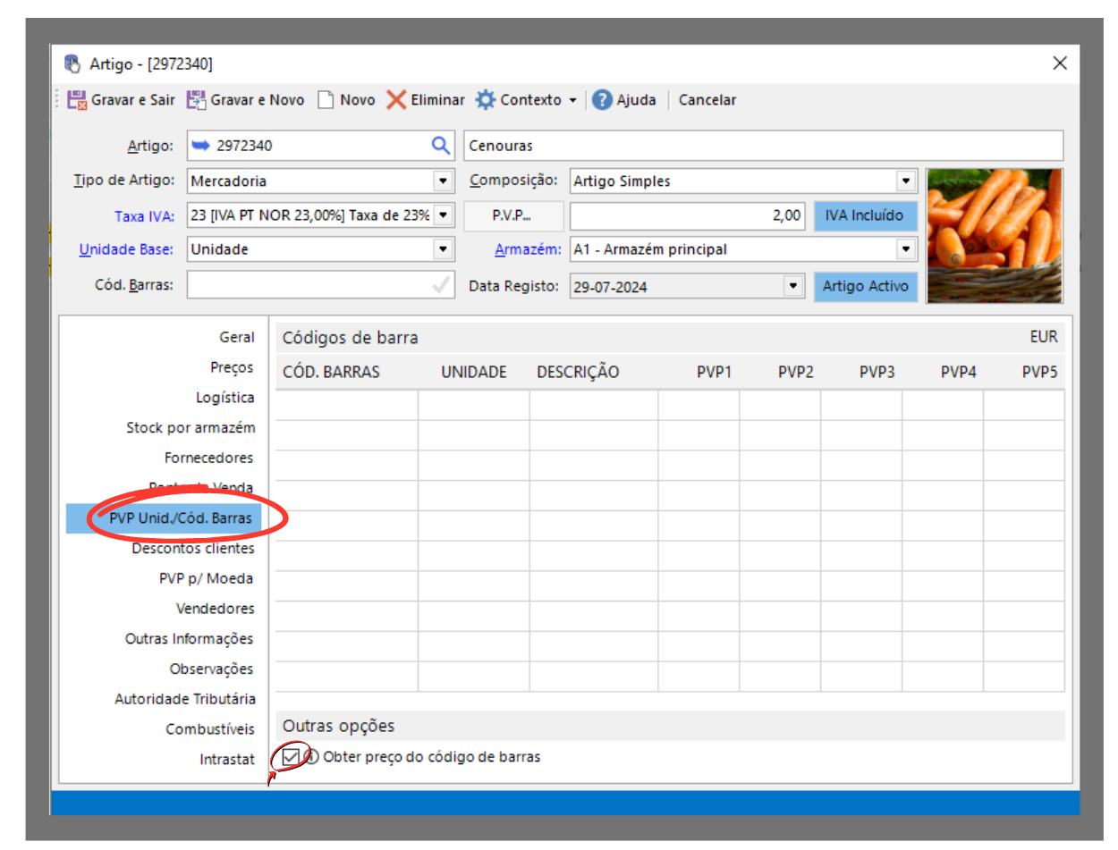Switch to the Preços tab
Screen dimensions: 1118x850
tap(232, 367)
